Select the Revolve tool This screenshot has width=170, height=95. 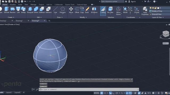(12, 10)
